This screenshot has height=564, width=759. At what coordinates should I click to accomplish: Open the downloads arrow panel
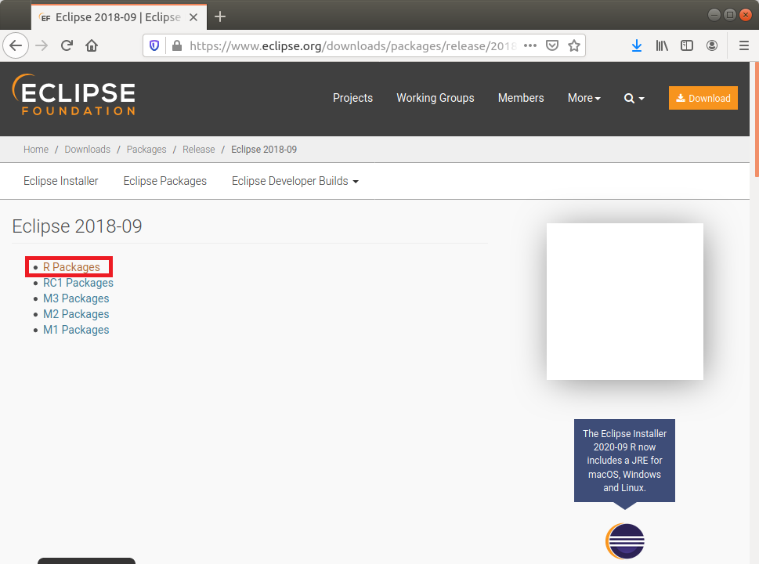637,45
